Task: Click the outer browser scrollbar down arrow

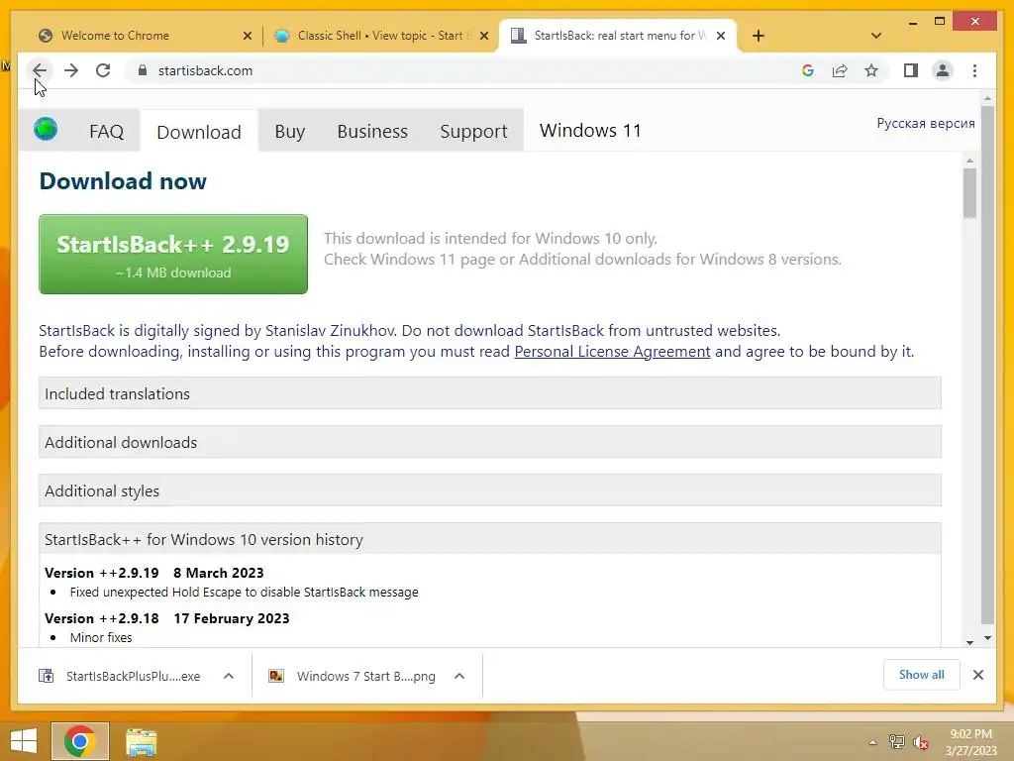Action: click(x=987, y=638)
